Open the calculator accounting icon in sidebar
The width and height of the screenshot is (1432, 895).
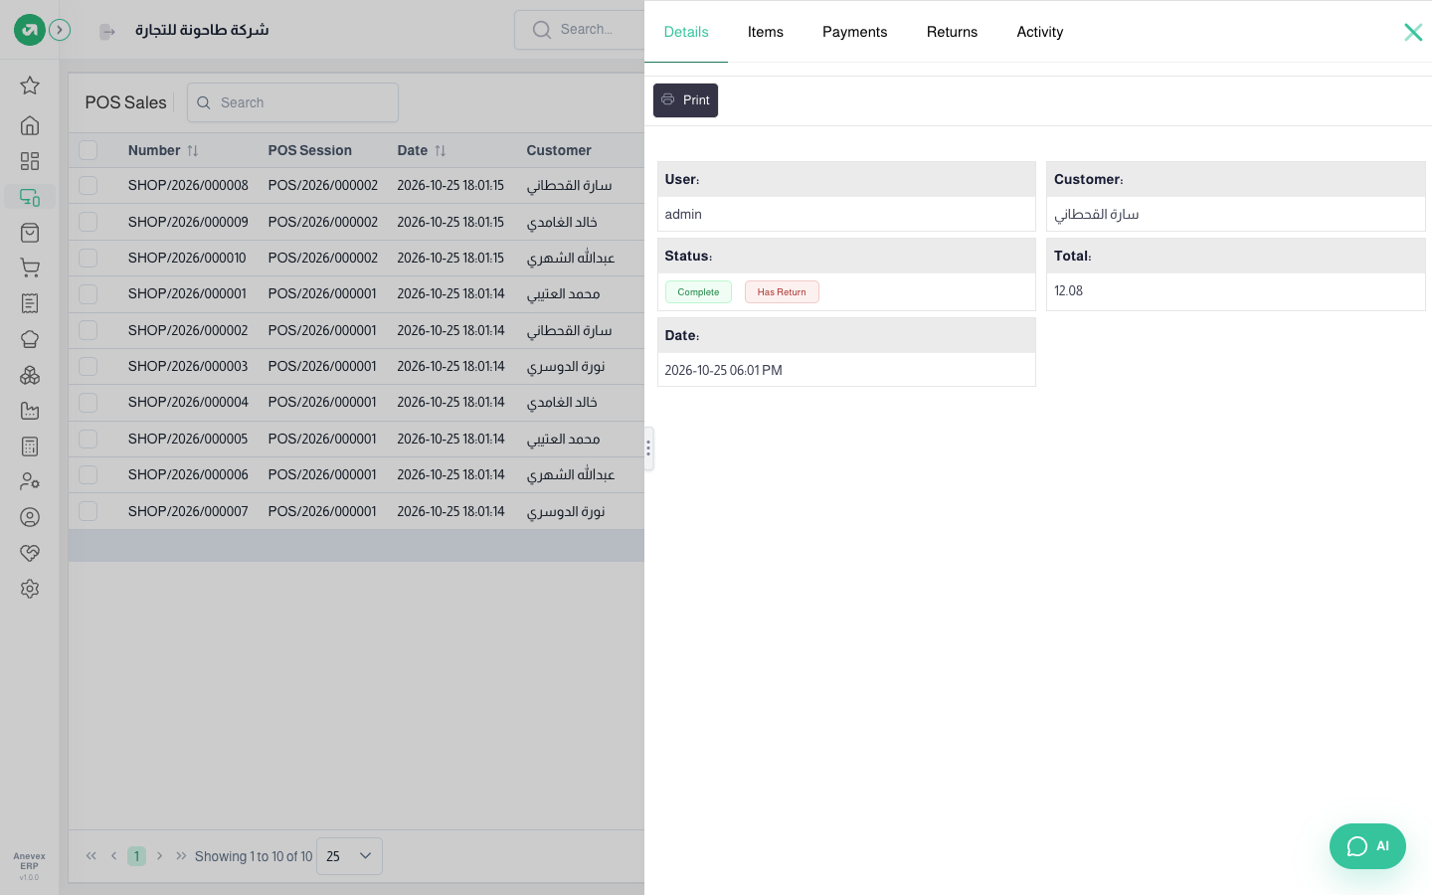point(30,447)
